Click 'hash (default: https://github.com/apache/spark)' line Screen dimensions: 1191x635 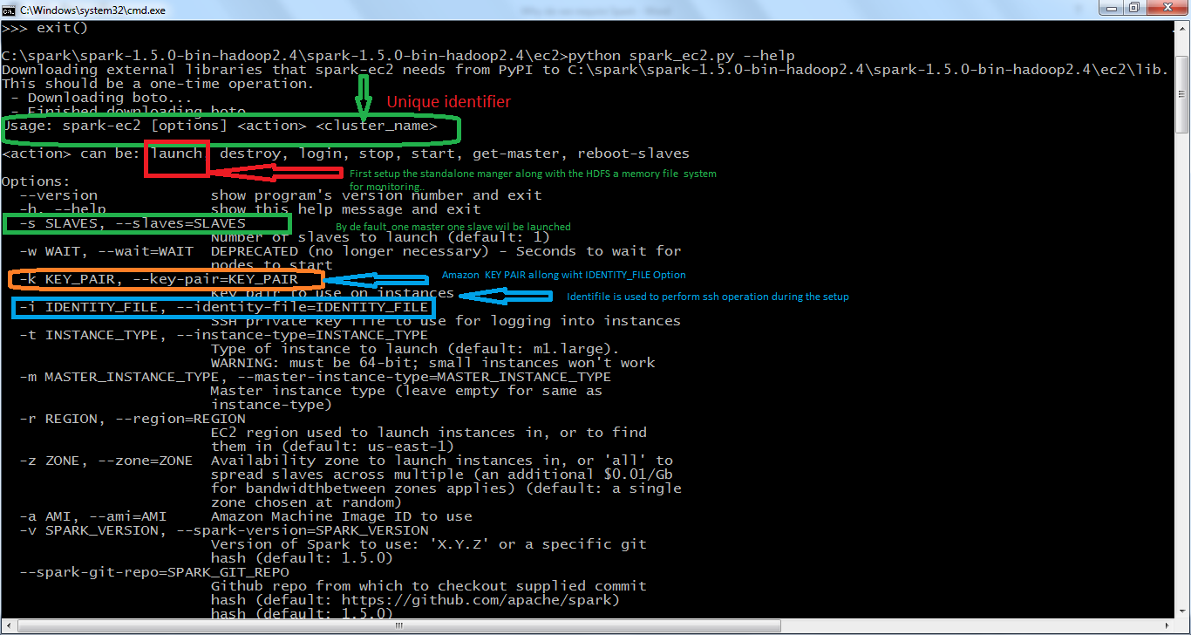coord(415,600)
